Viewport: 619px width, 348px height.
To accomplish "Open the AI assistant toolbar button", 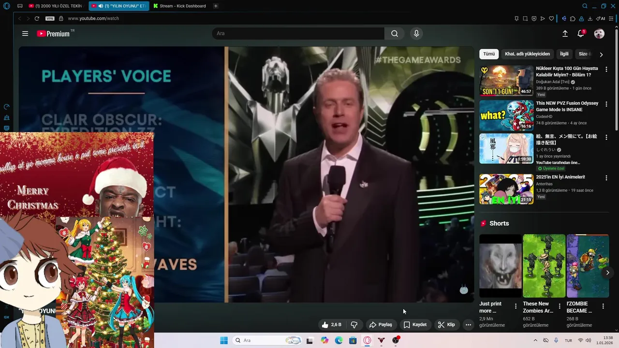I will click(x=601, y=18).
